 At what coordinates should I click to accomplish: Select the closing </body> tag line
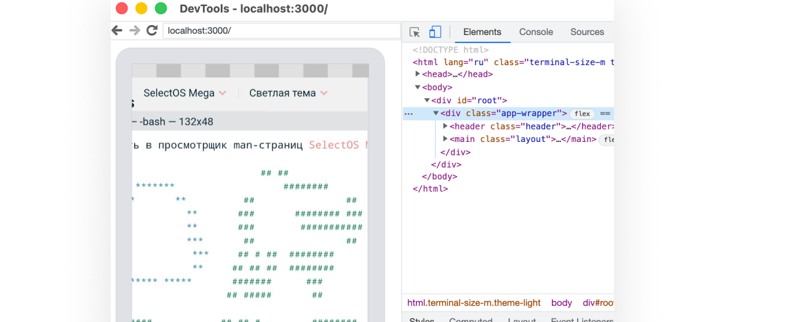coord(439,176)
